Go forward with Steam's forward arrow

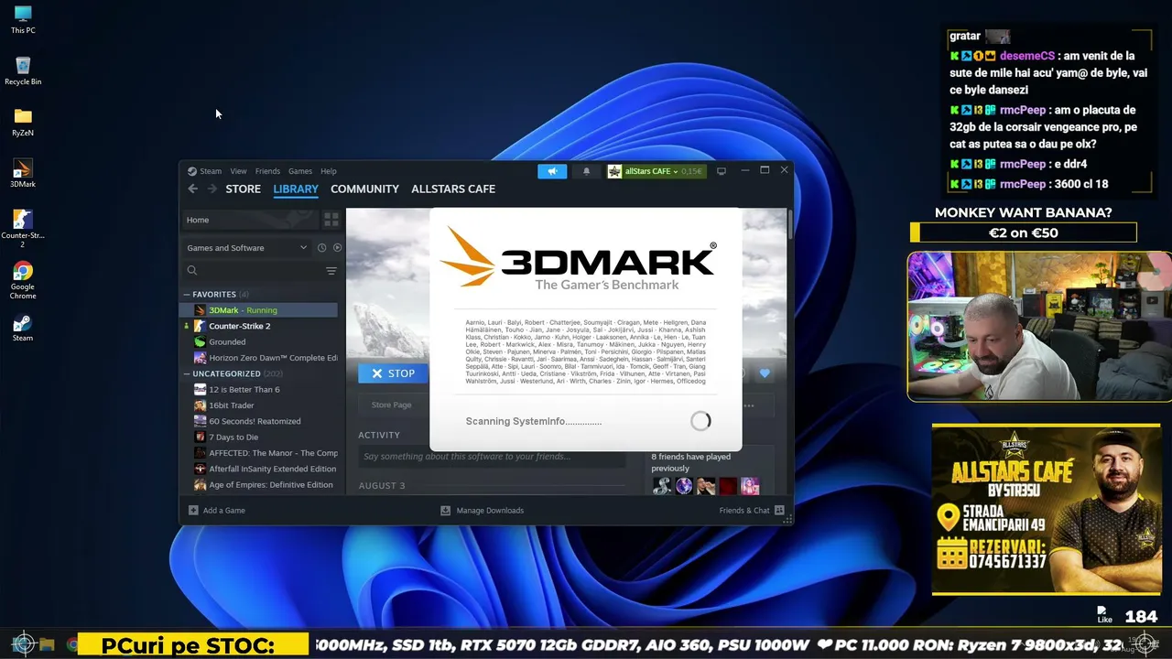point(212,189)
